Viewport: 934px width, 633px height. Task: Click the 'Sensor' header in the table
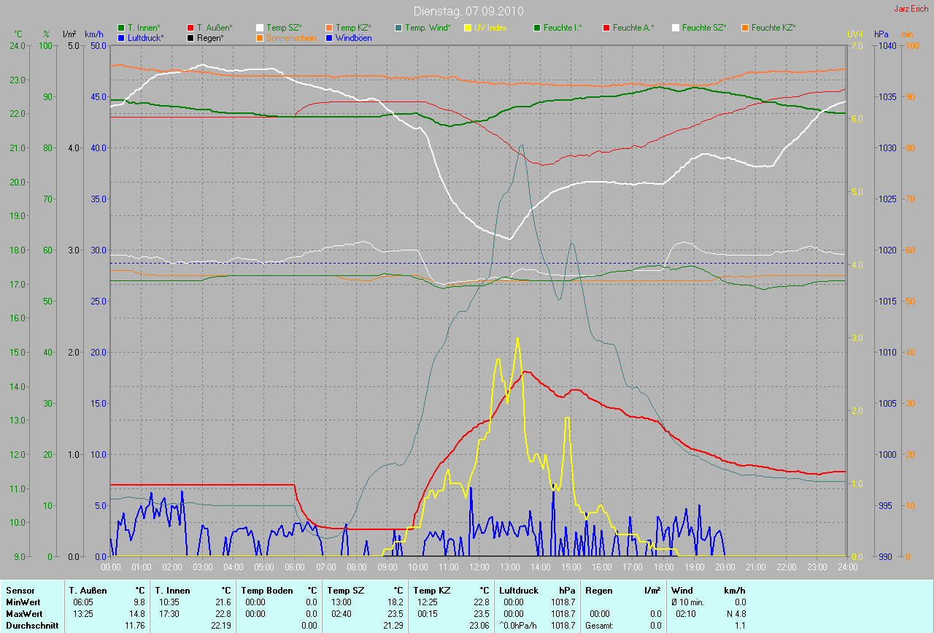[x=19, y=590]
